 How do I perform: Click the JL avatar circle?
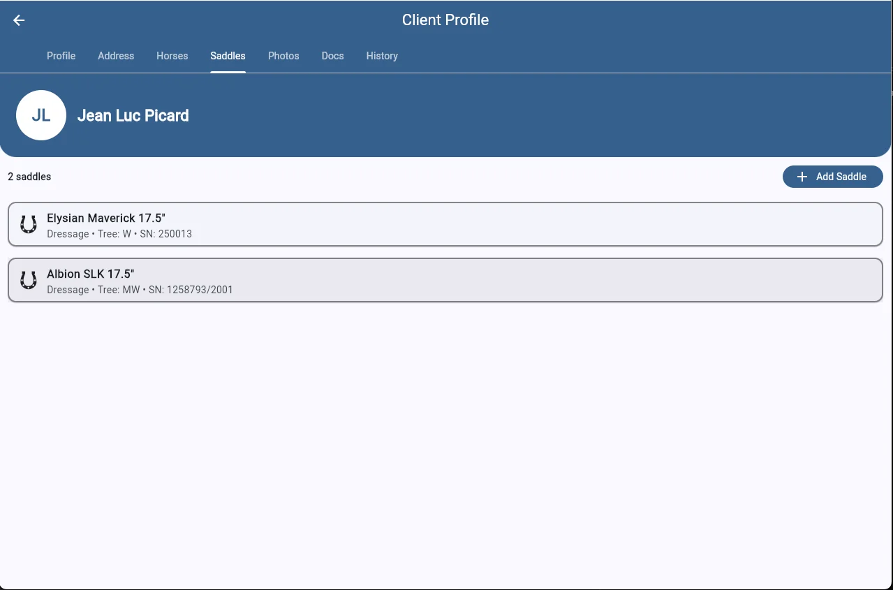[41, 115]
